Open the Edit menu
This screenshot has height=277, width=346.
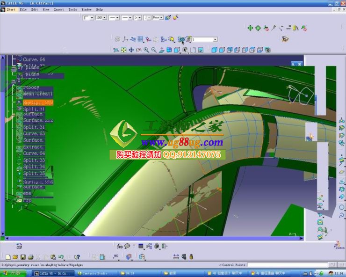pos(35,9)
